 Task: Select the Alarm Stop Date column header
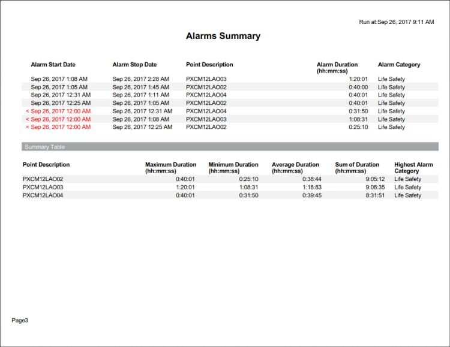tap(134, 65)
